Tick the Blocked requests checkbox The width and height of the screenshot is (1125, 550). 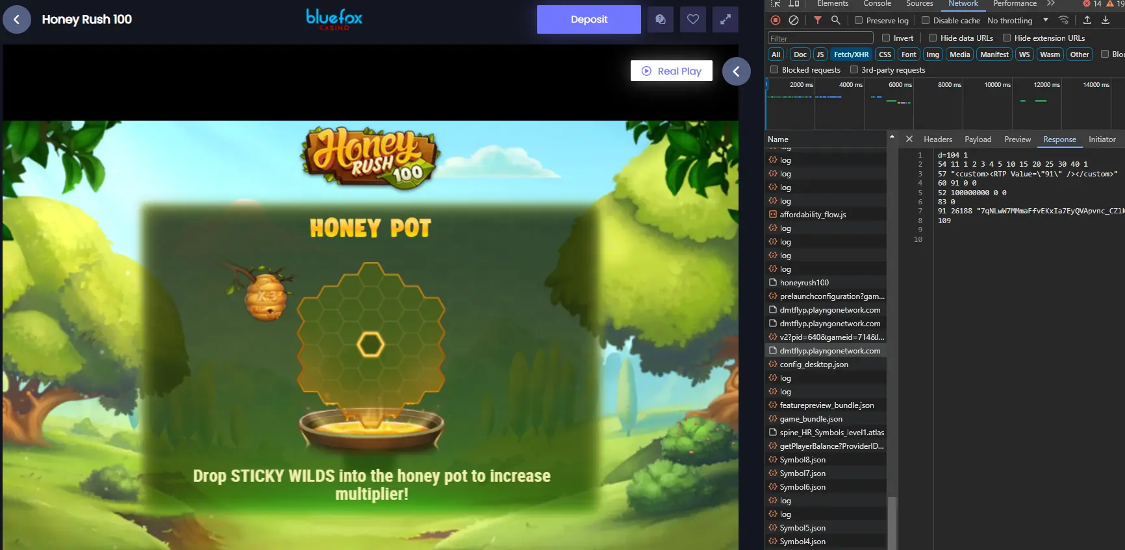pyautogui.click(x=774, y=69)
